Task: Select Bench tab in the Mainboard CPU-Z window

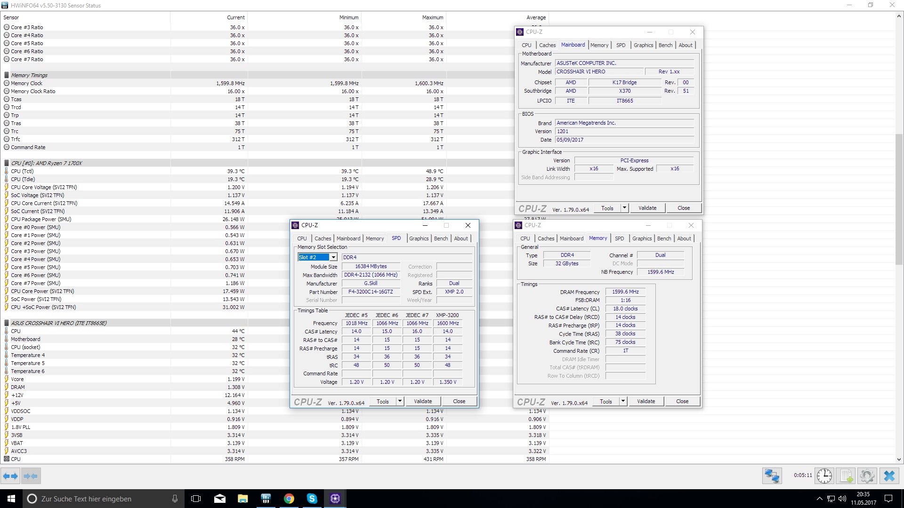Action: pos(665,45)
